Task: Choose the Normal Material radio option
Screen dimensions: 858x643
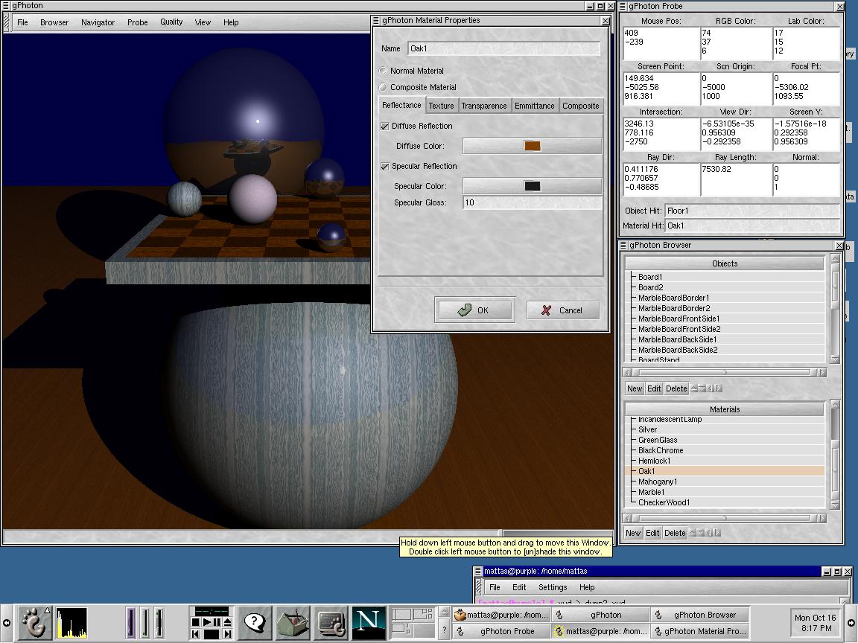Action: (x=384, y=71)
